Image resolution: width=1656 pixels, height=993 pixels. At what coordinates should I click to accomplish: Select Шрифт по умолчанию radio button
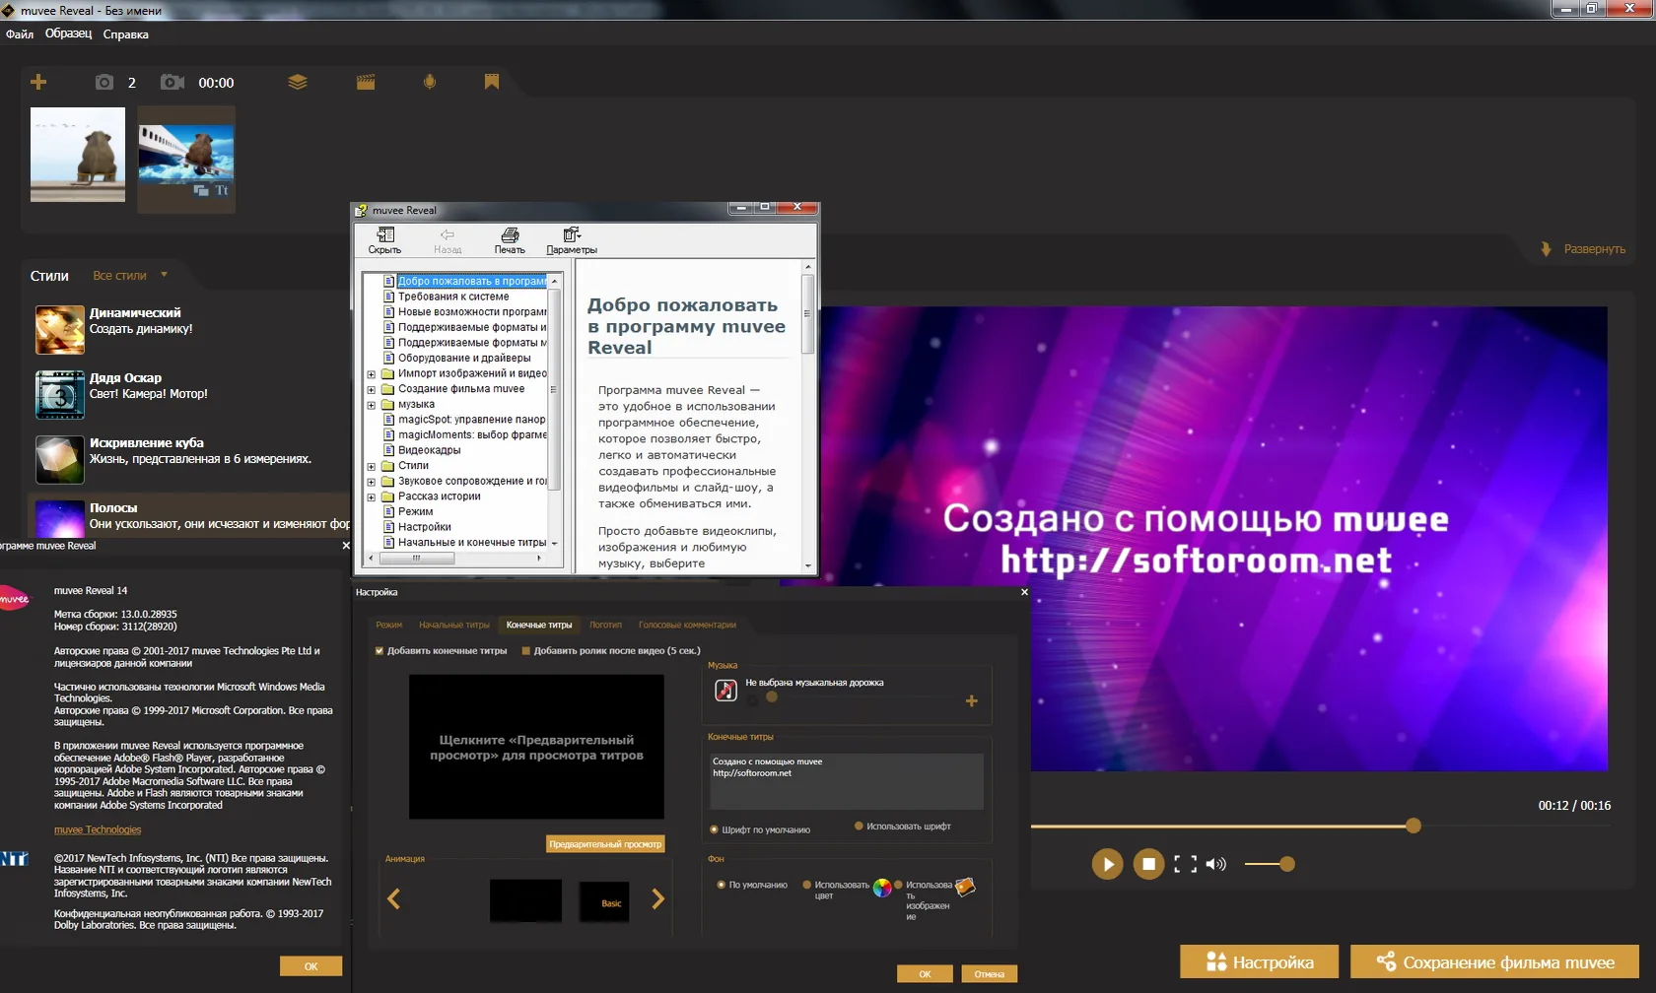pos(714,829)
